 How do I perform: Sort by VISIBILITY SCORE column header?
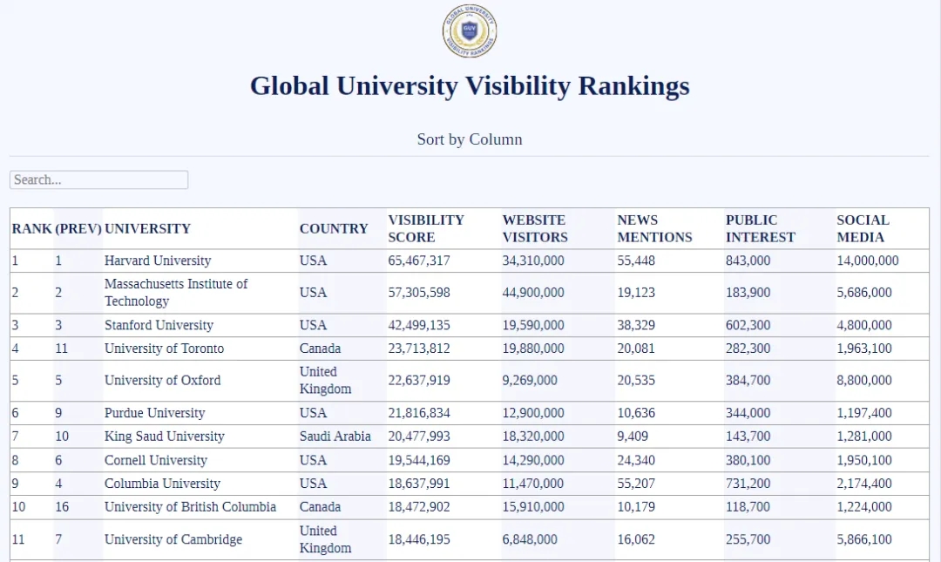click(426, 228)
